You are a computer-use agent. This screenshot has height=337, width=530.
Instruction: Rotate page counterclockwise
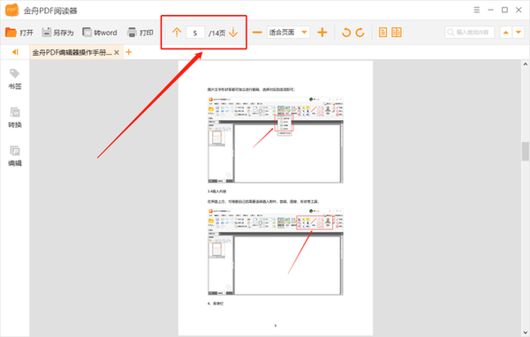click(346, 33)
